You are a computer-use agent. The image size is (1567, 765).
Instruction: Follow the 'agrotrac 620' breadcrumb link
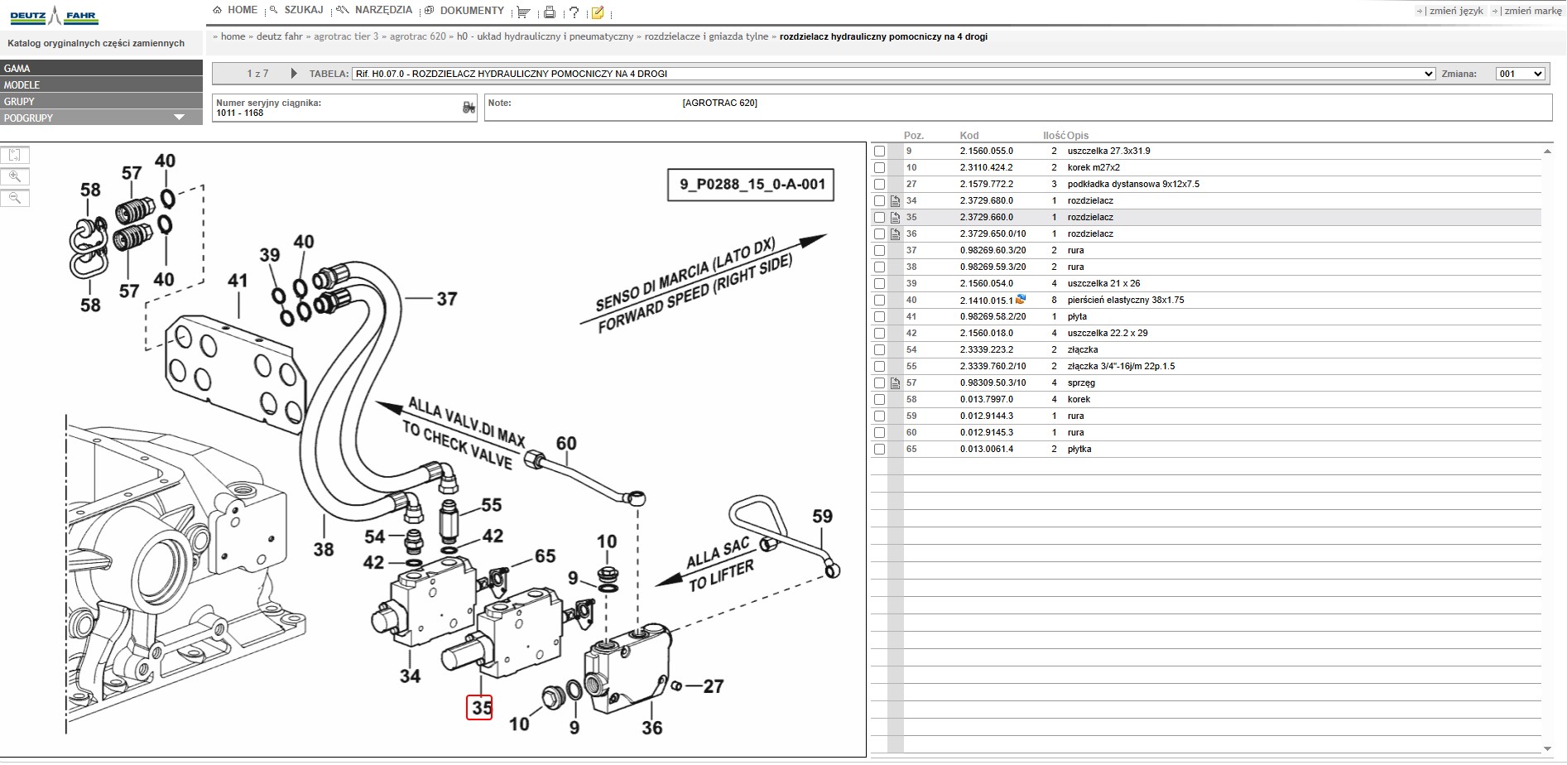[x=417, y=36]
